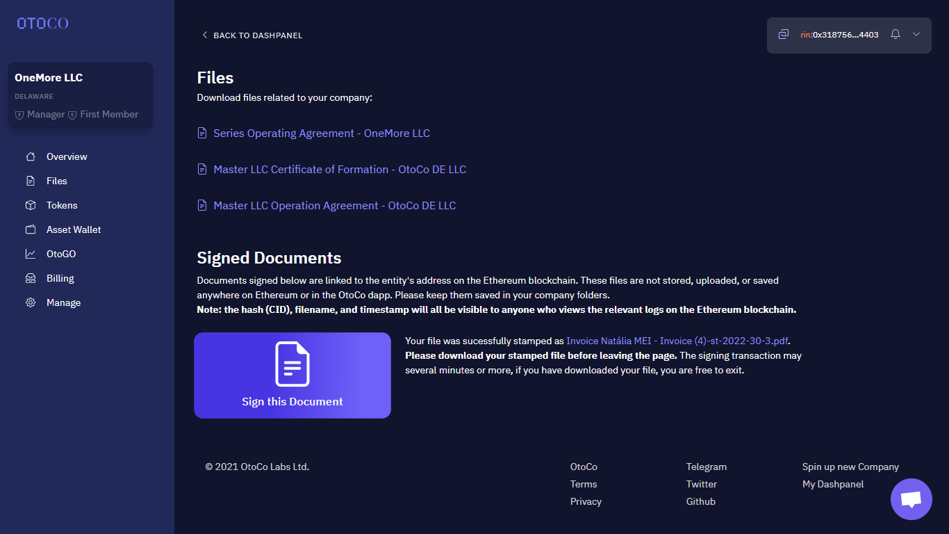Click file icon beside Master LLC Operation Agreement
This screenshot has width=949, height=534.
pos(202,205)
